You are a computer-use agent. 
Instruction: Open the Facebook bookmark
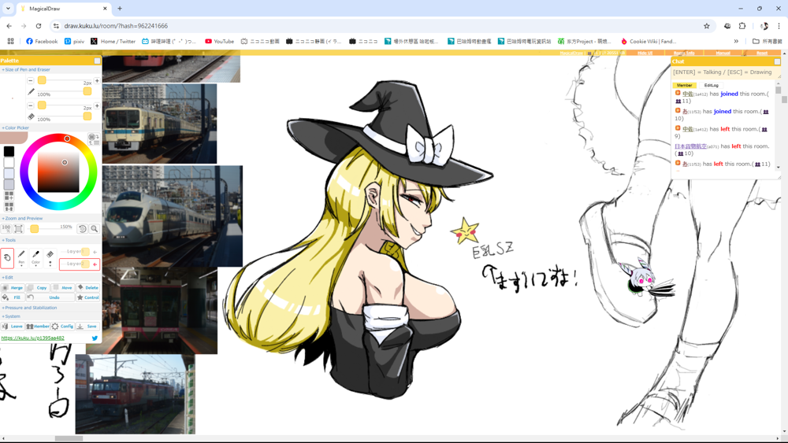pyautogui.click(x=42, y=41)
